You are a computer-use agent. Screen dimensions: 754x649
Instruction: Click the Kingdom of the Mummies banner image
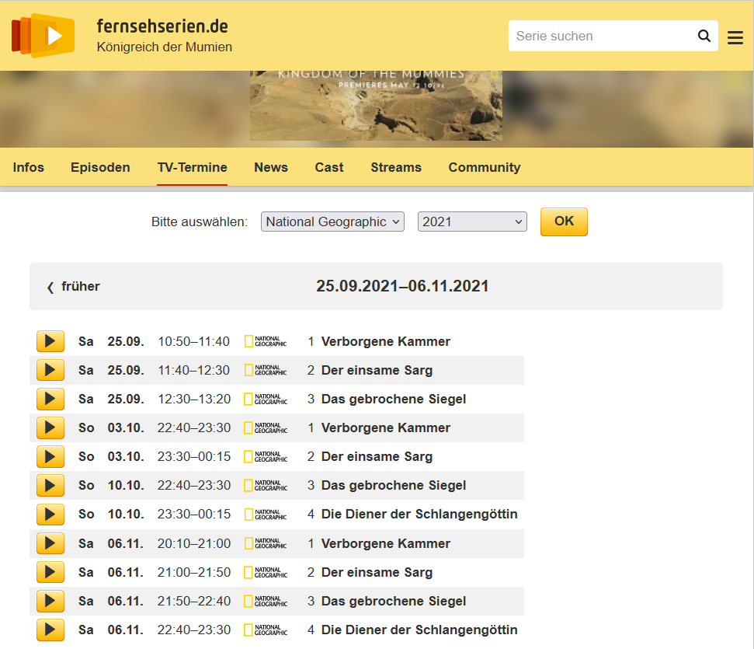click(x=376, y=106)
